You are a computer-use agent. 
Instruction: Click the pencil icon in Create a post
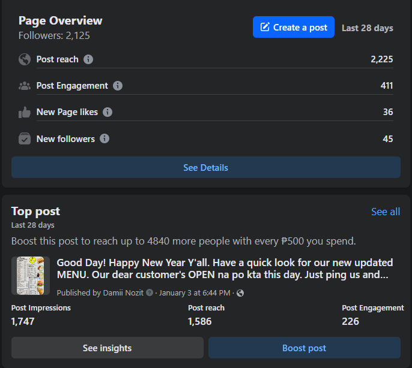pyautogui.click(x=265, y=27)
